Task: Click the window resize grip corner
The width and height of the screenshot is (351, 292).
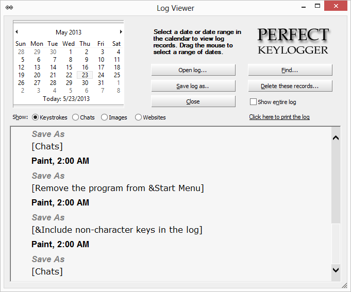Action: click(344, 285)
